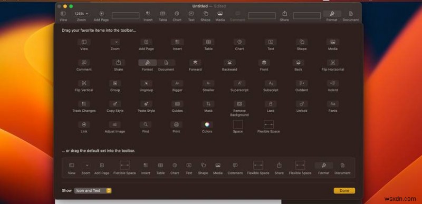422x204 pixels.
Task: Select Shape in the favorites palette
Action: pos(302,42)
